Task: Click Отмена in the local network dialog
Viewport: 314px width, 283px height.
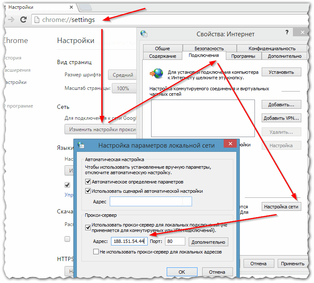Action: [x=217, y=272]
